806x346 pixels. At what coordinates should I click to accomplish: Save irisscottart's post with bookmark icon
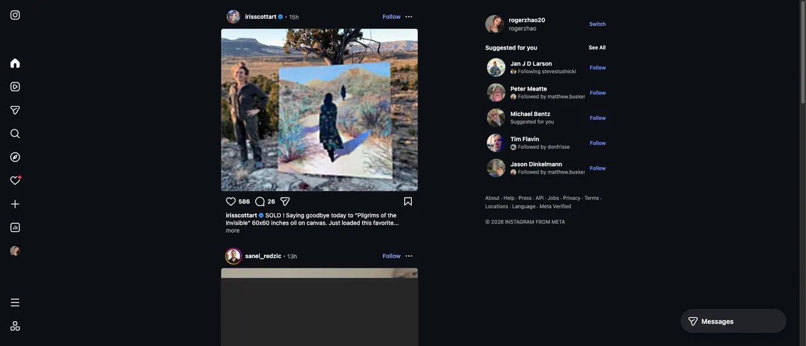408,201
